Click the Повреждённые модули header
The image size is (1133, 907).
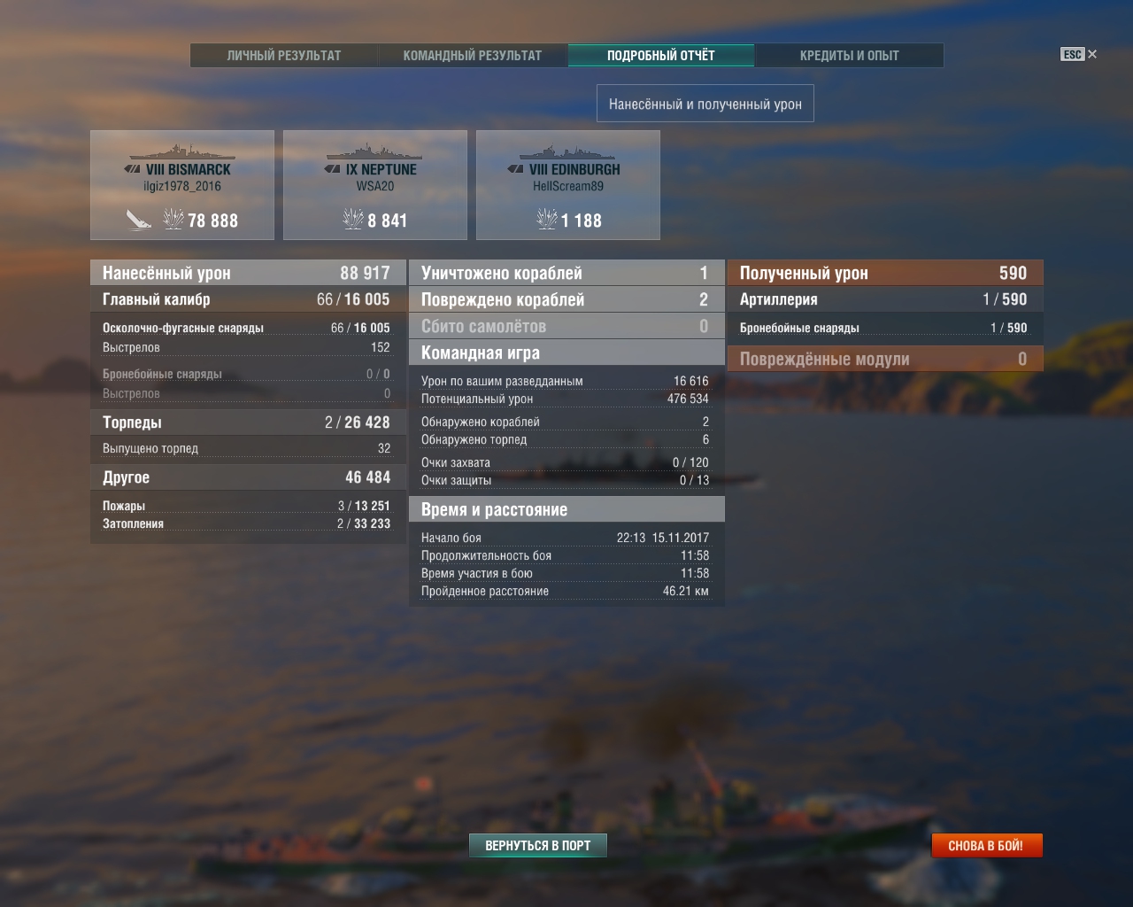pos(885,359)
